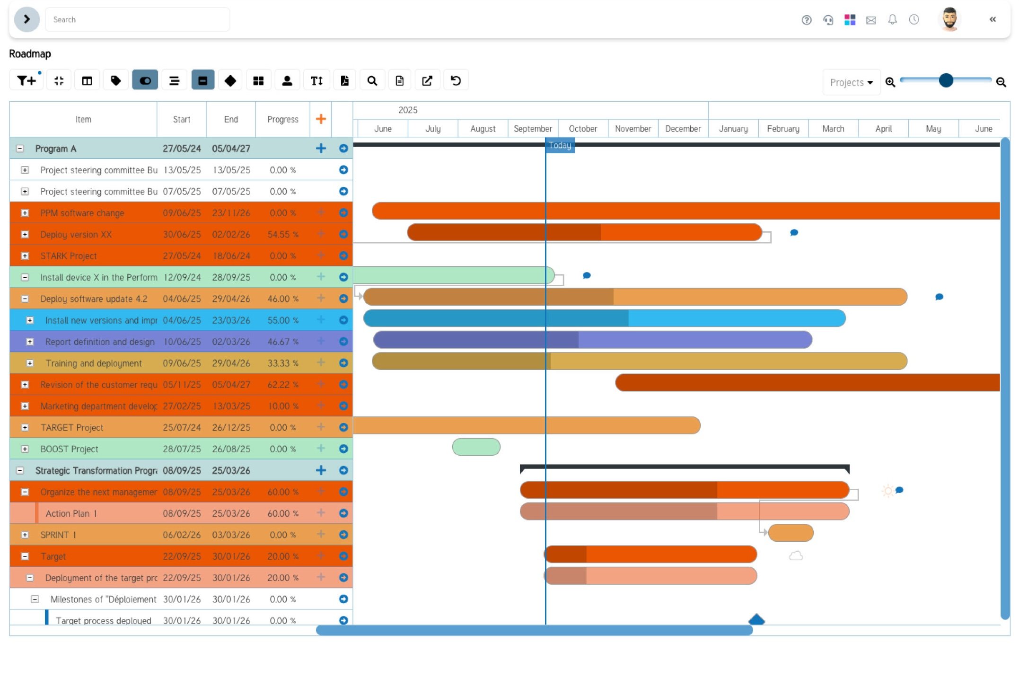Image resolution: width=1019 pixels, height=678 pixels.
Task: Open the notifications bell icon
Action: 892,20
